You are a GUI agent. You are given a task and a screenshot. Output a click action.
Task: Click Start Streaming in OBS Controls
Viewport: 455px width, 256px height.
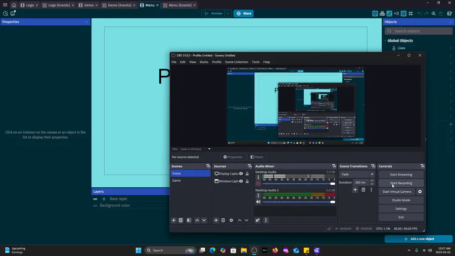click(x=401, y=175)
